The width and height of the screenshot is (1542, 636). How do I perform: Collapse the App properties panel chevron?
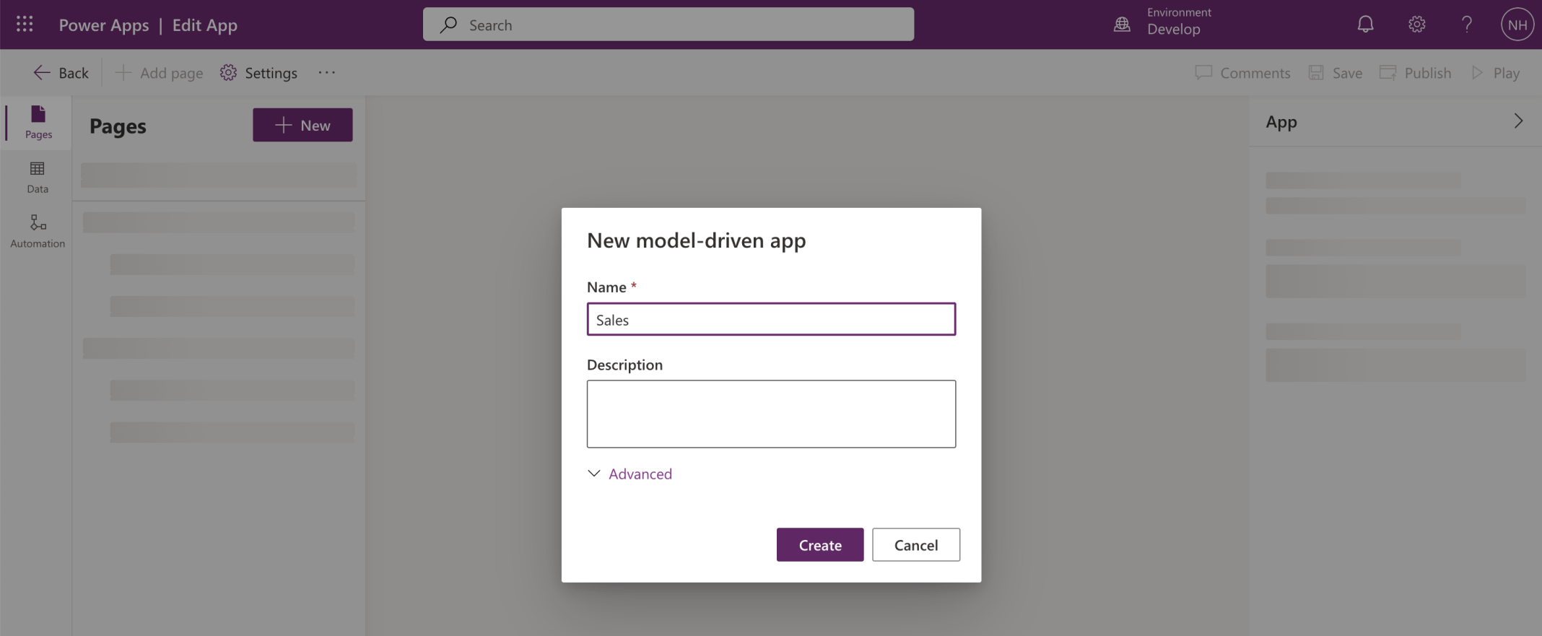[1517, 121]
